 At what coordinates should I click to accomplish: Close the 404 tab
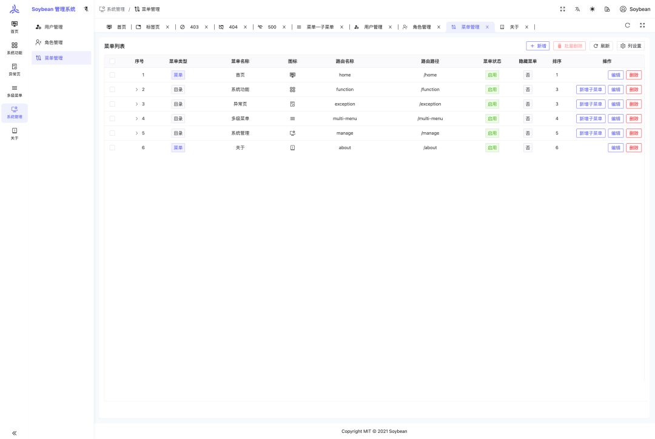pos(246,27)
